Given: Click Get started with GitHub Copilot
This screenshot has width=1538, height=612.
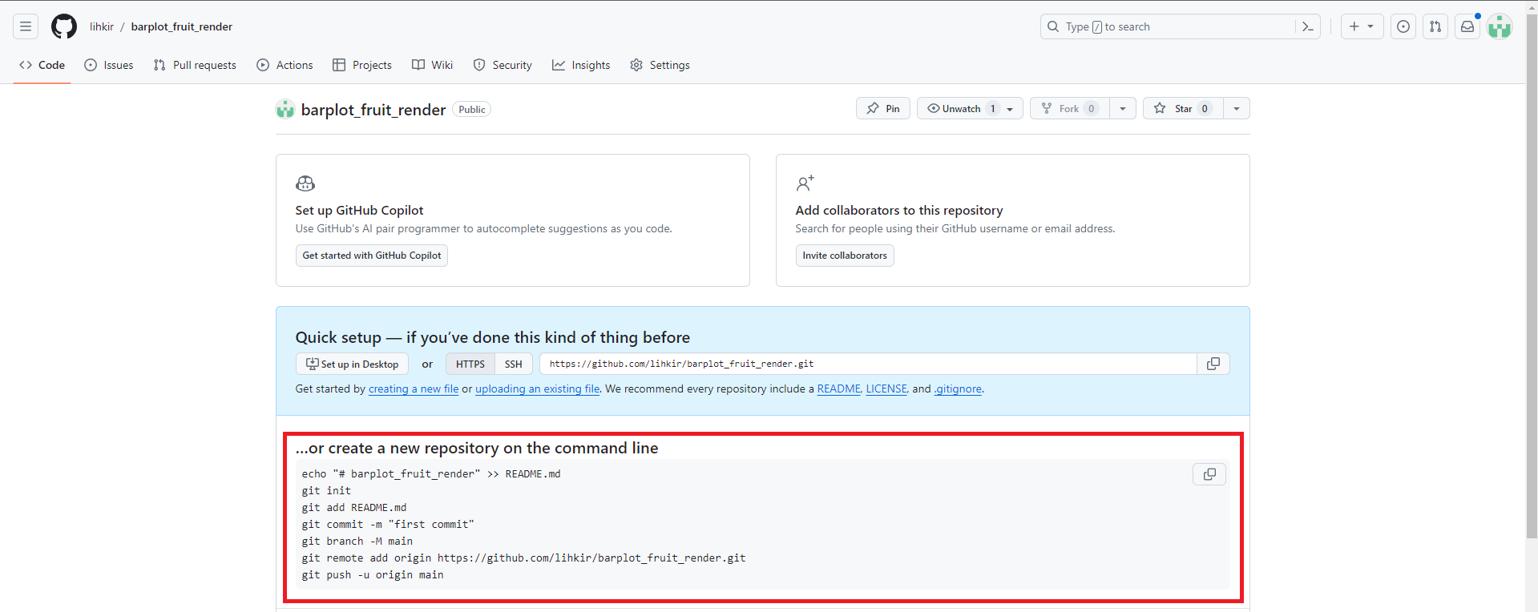Looking at the screenshot, I should [372, 256].
